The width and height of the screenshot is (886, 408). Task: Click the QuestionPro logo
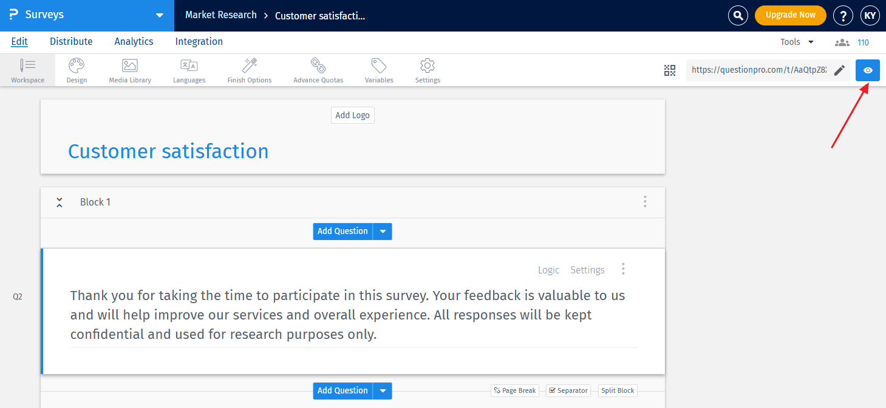point(13,15)
